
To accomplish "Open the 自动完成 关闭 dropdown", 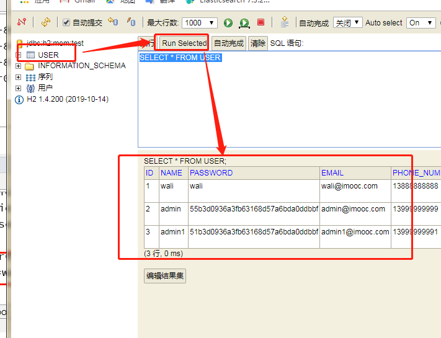I will coord(347,22).
